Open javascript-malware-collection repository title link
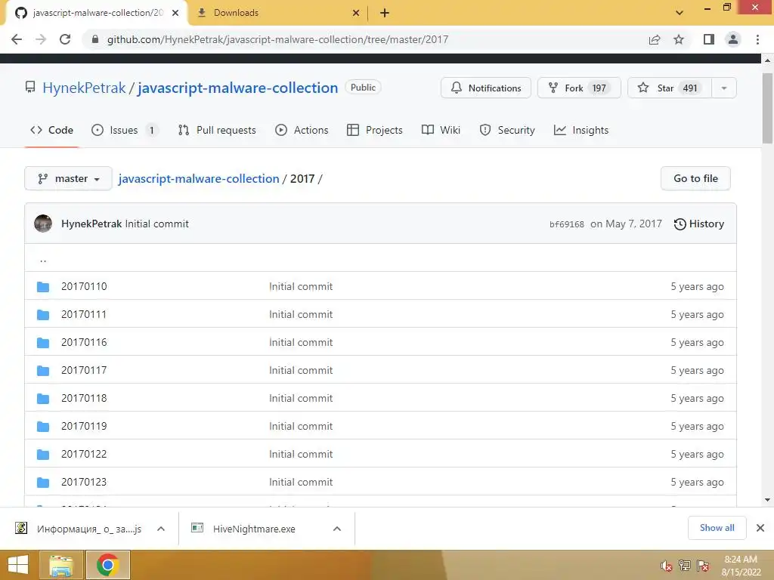Screen dimensions: 774x580 pyautogui.click(x=237, y=88)
